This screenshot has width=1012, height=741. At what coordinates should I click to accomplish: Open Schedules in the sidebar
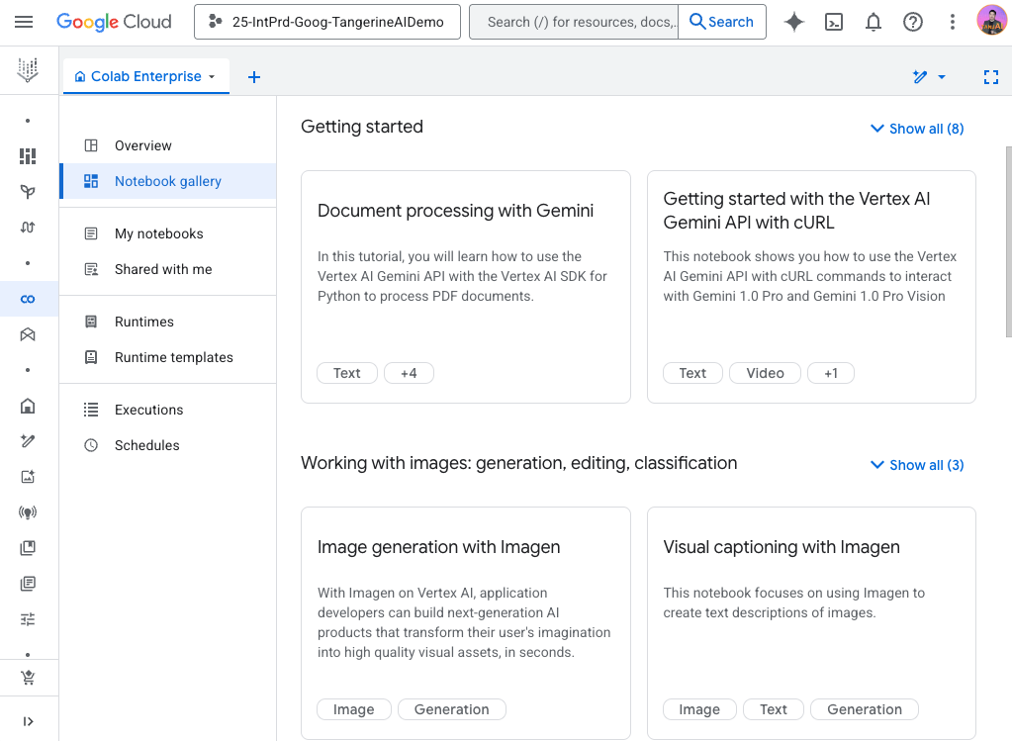point(168,445)
